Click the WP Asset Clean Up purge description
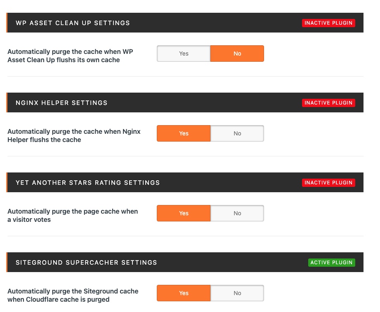The width and height of the screenshot is (380, 312). pyautogui.click(x=70, y=56)
